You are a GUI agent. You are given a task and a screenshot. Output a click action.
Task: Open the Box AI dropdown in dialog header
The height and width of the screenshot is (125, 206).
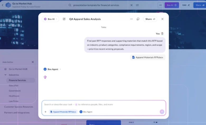click(50, 19)
